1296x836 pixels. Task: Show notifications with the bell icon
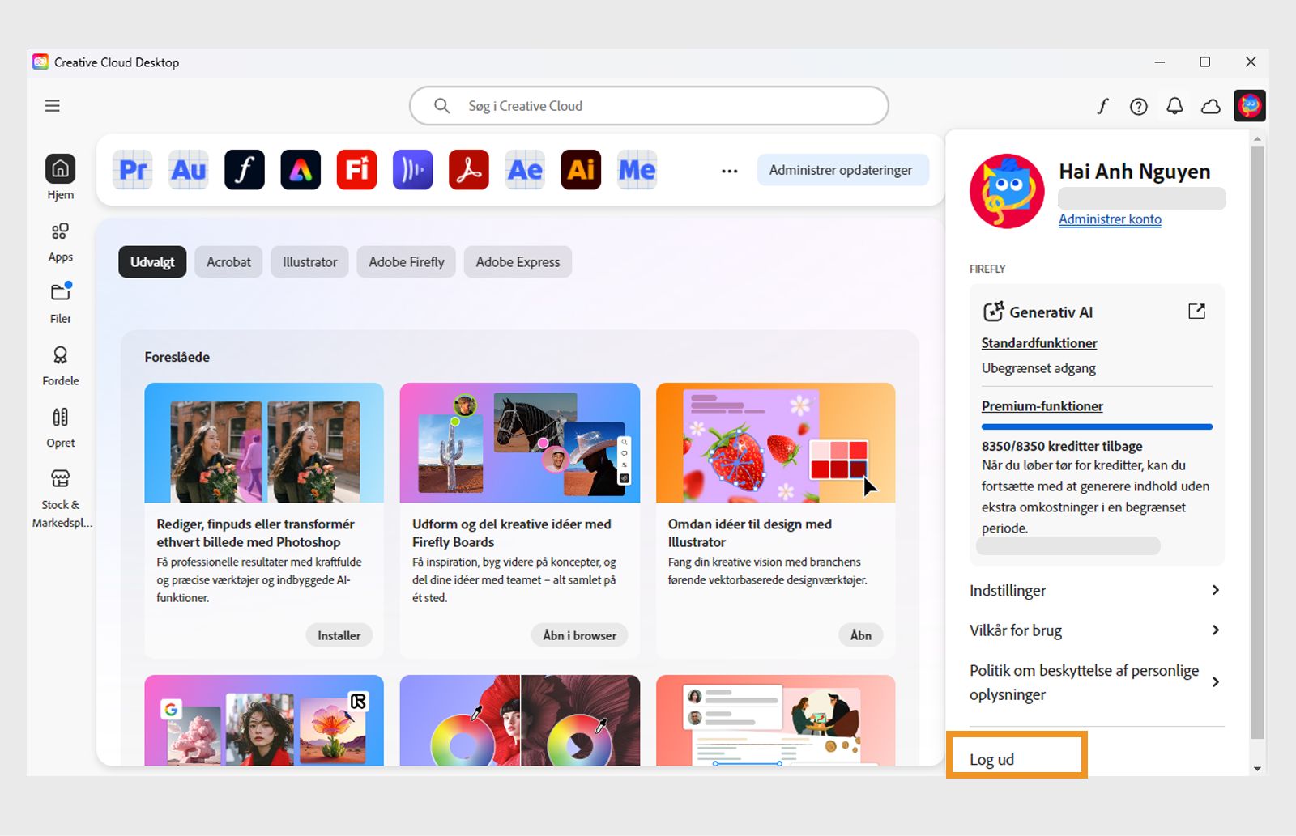tap(1174, 106)
